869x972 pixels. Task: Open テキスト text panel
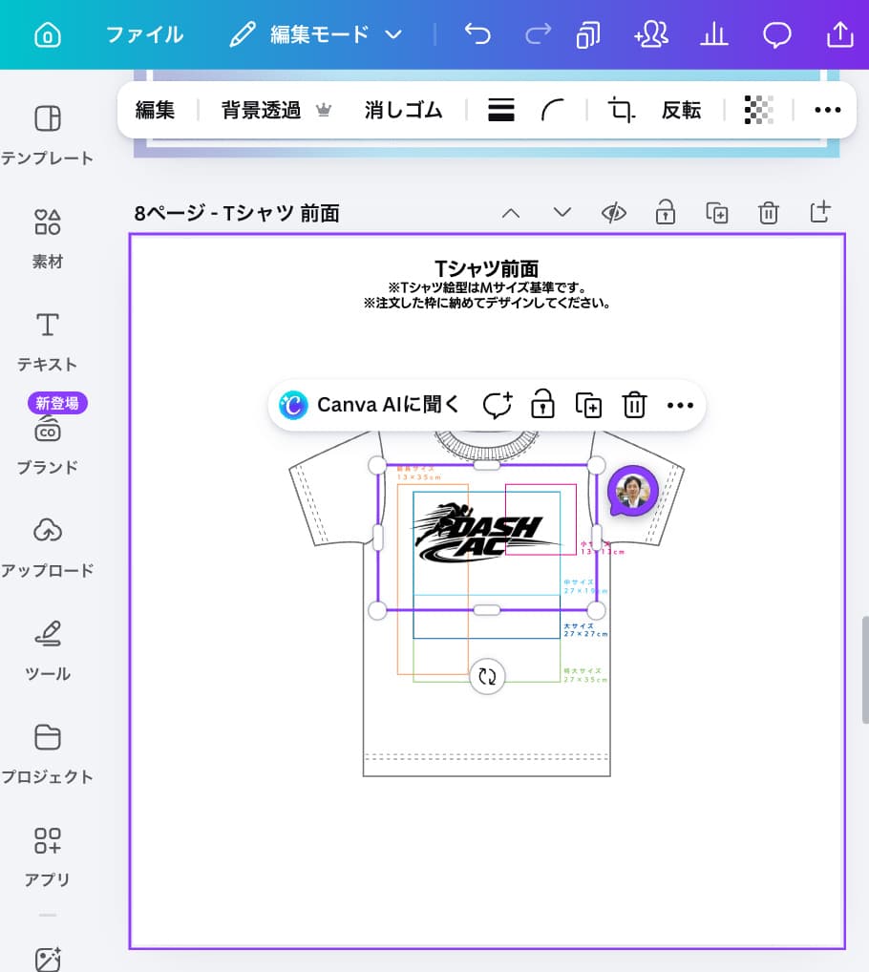(x=48, y=342)
